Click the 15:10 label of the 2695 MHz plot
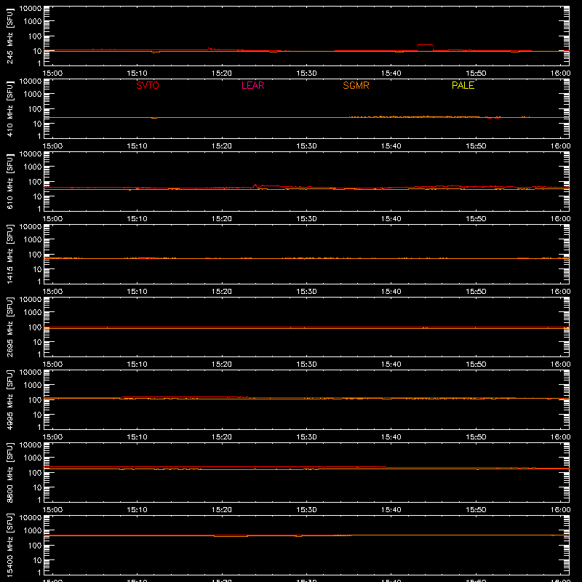The height and width of the screenshot is (582, 582). [137, 364]
